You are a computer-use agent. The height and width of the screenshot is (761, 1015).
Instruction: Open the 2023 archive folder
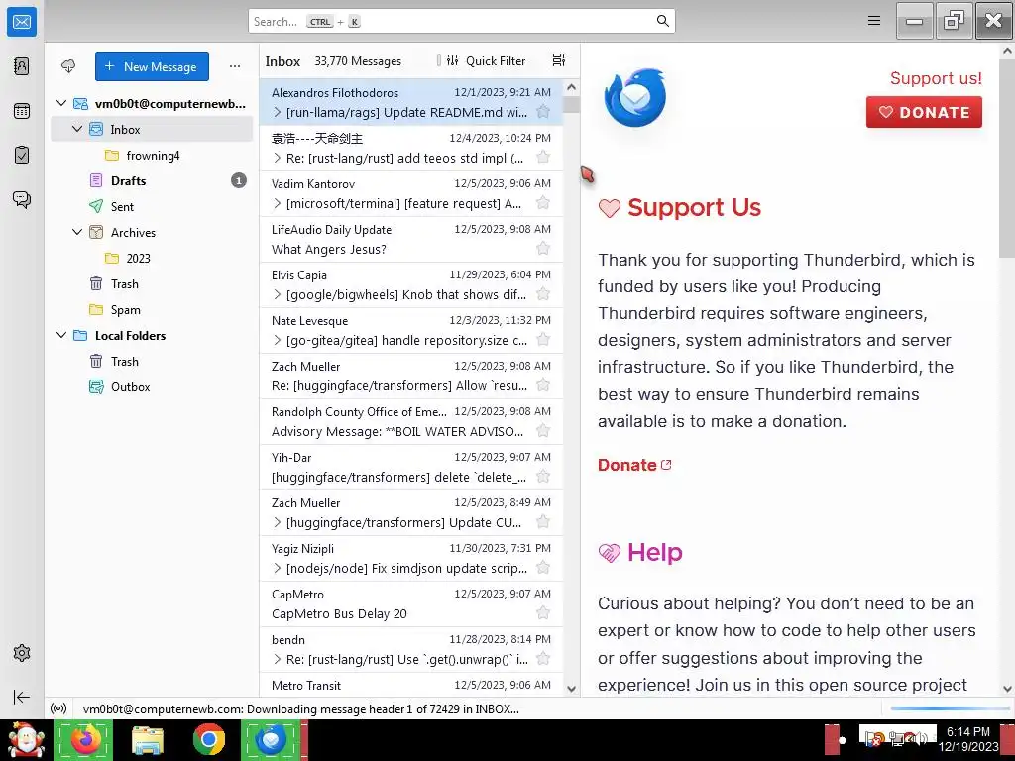tap(152, 258)
